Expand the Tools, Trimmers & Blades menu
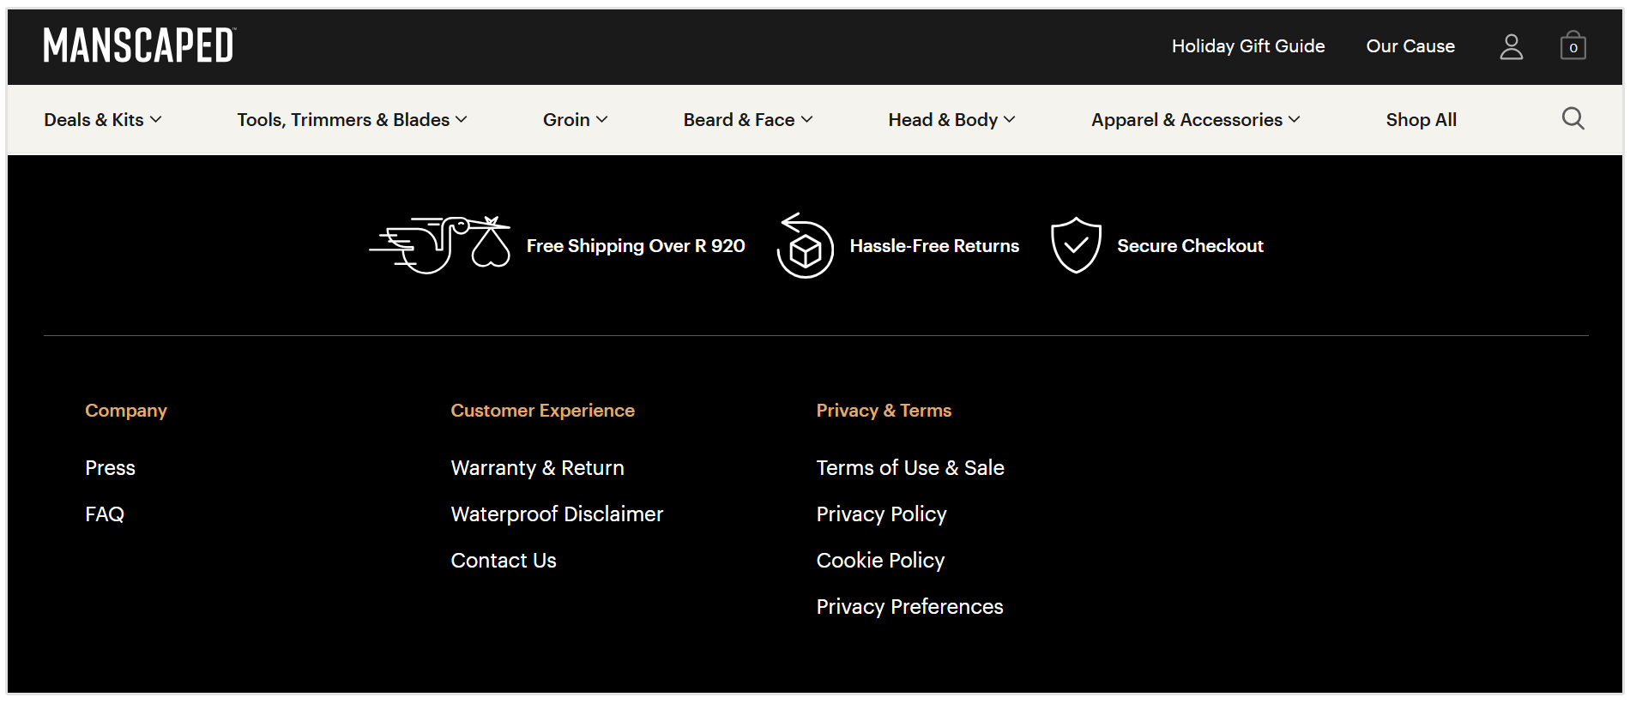Image resolution: width=1630 pixels, height=703 pixels. [351, 119]
